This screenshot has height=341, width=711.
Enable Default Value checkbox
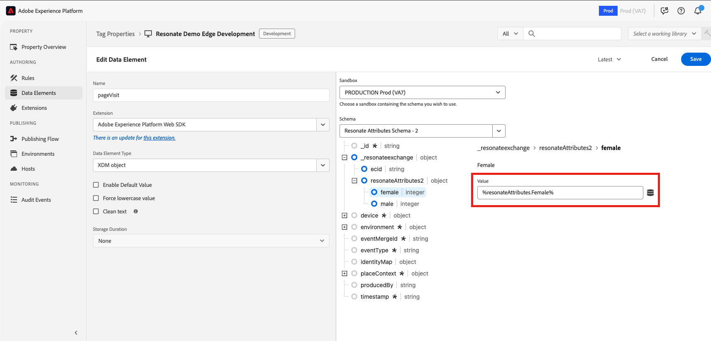point(96,185)
